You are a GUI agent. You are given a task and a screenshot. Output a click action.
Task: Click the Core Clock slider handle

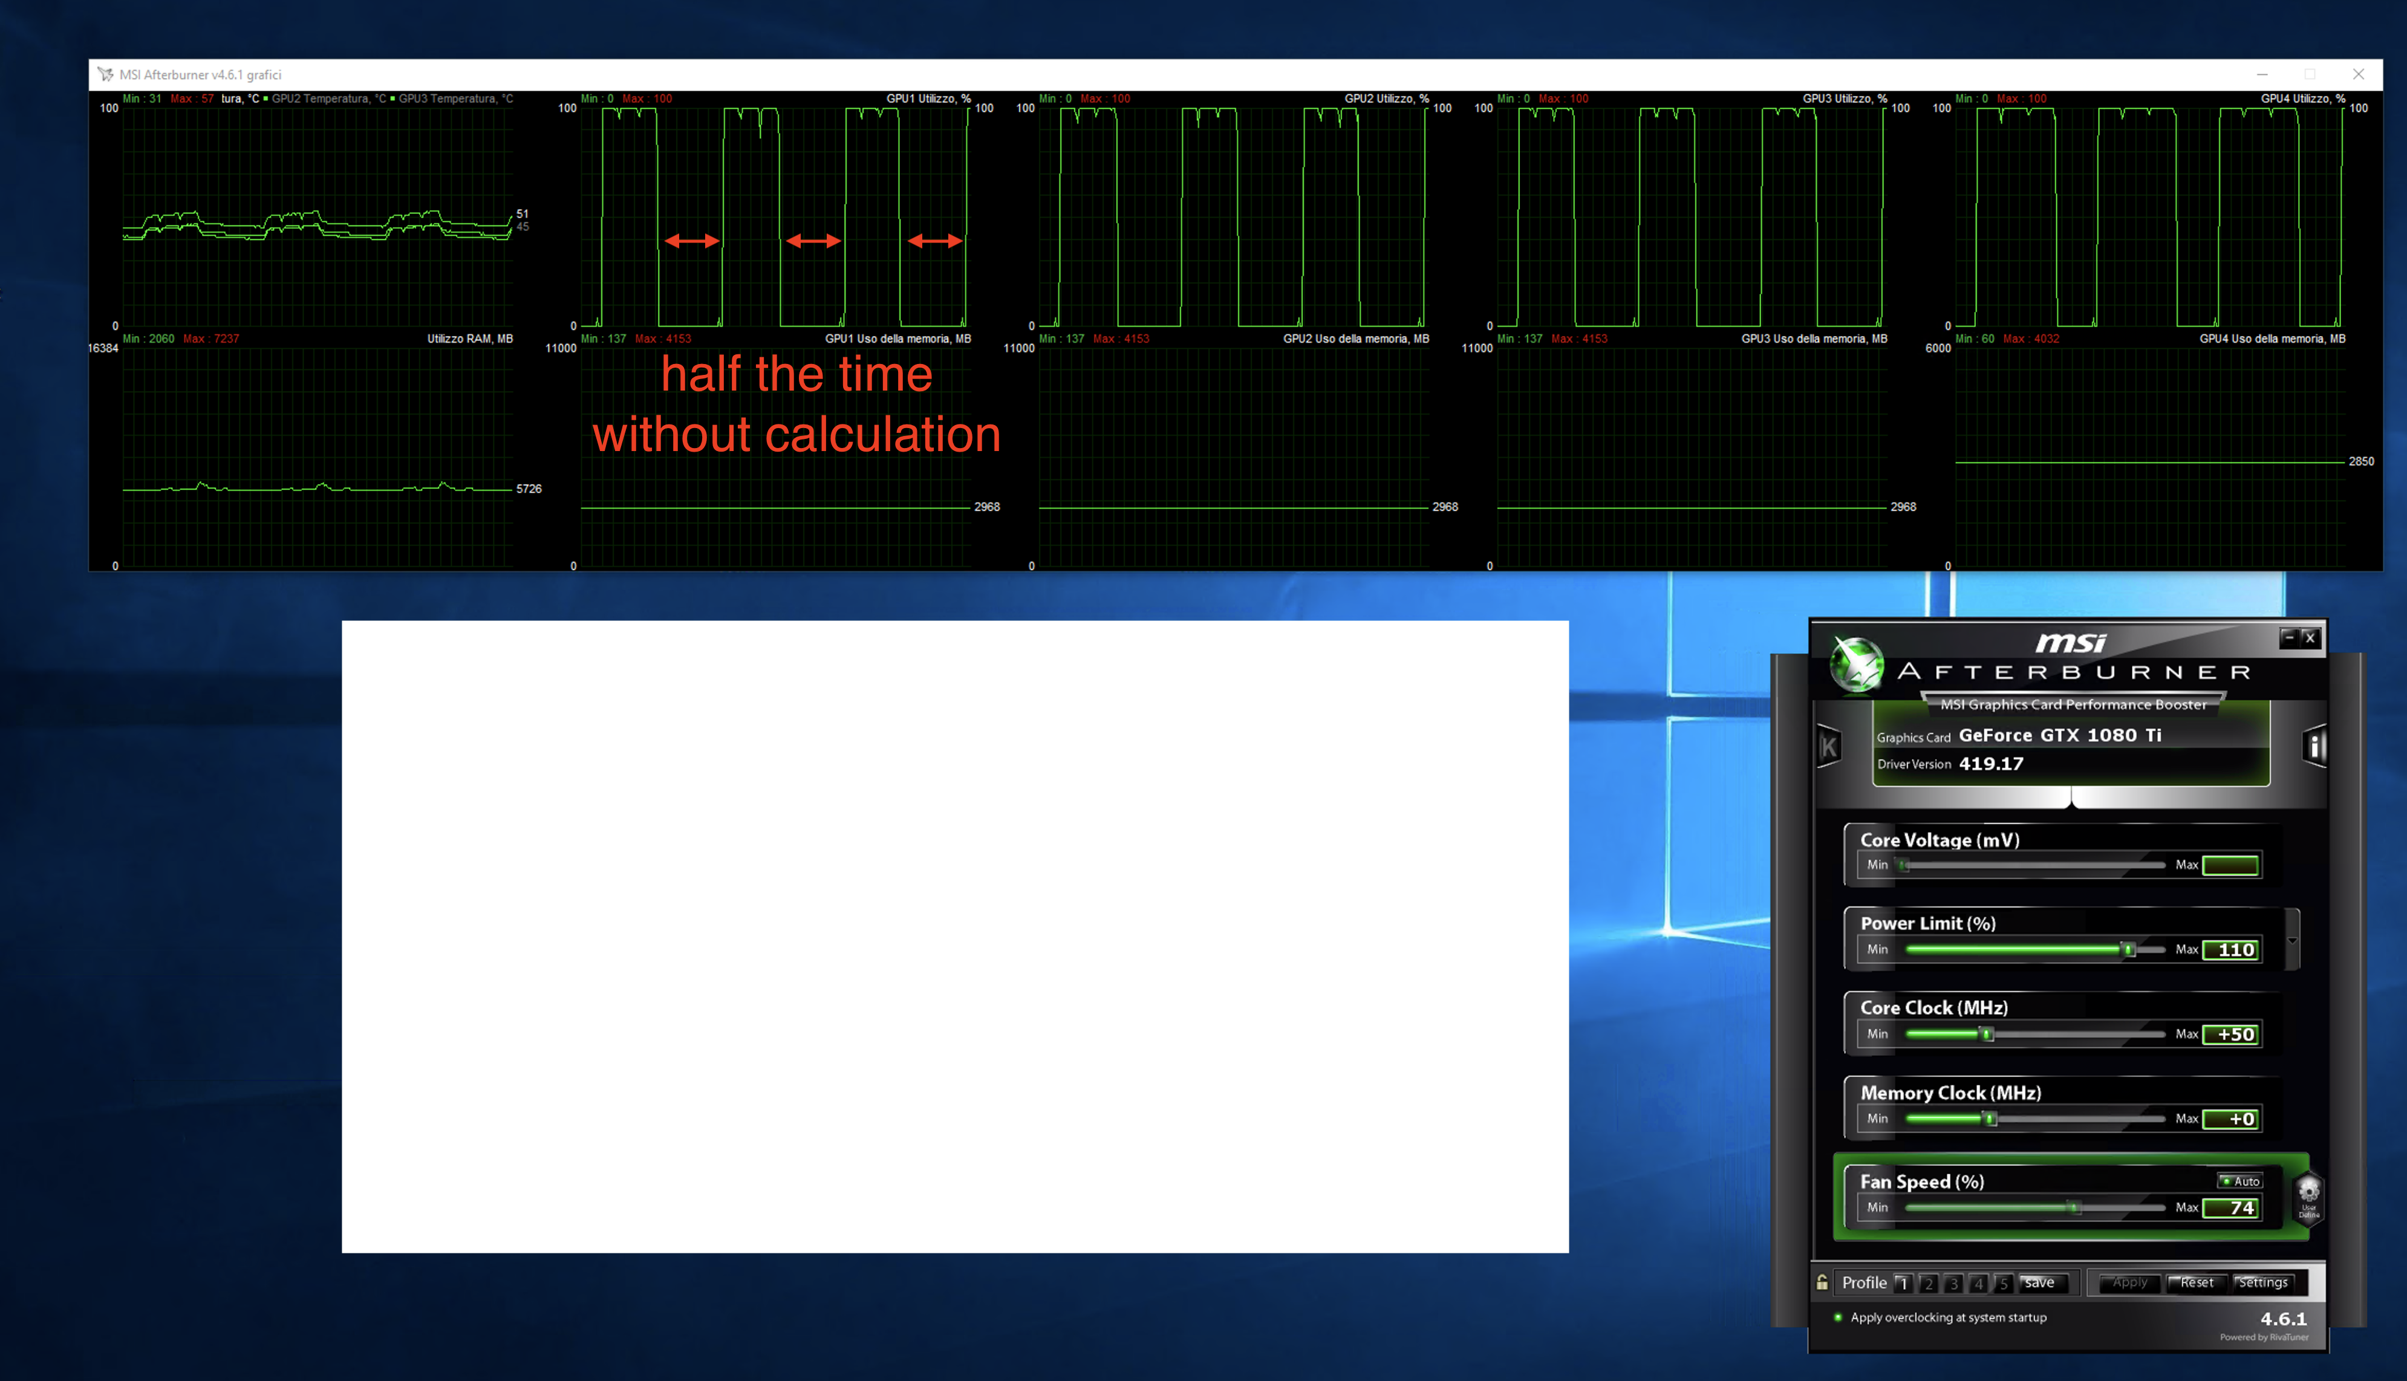point(1987,1034)
